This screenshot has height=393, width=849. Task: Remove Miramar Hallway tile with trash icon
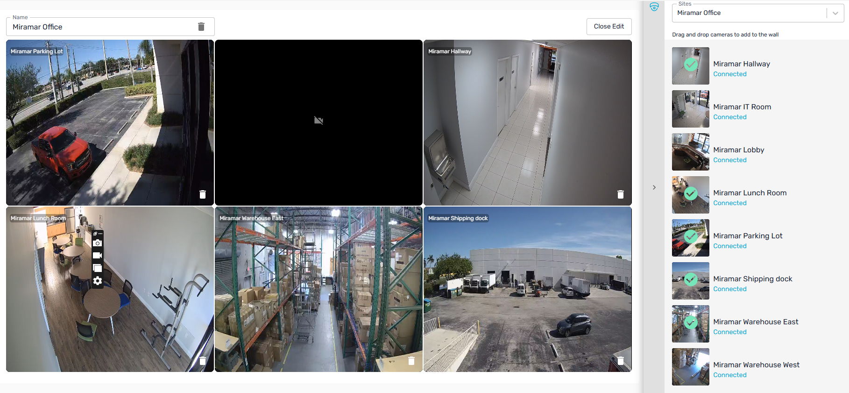(621, 194)
